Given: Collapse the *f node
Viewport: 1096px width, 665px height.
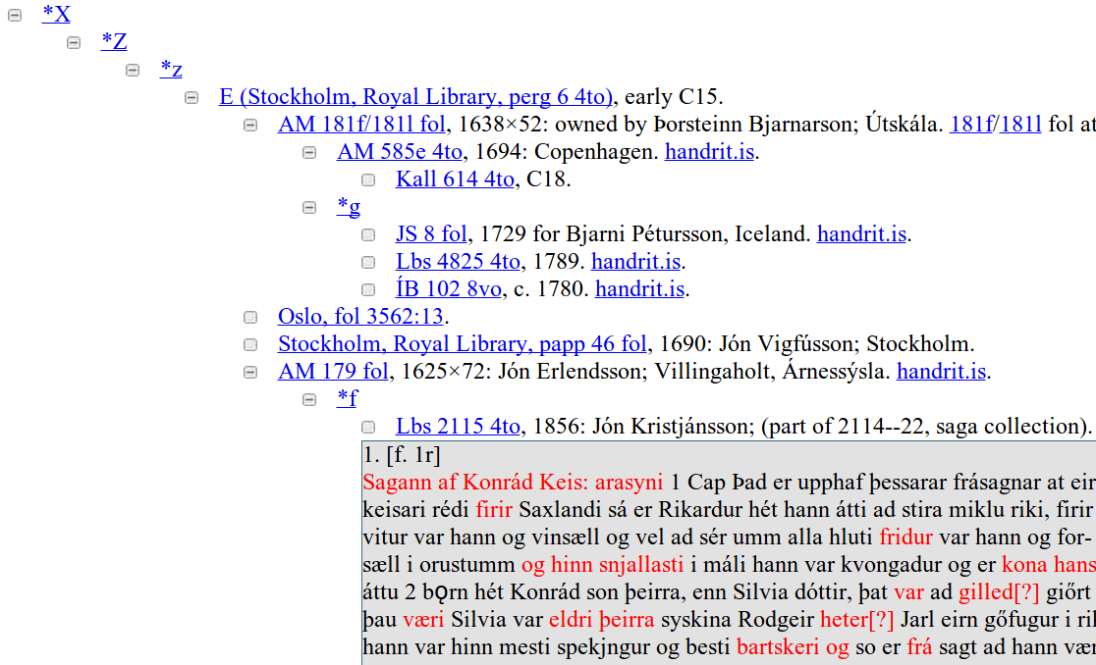Looking at the screenshot, I should pyautogui.click(x=308, y=399).
